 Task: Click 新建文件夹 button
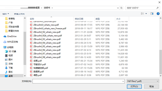point(19,14)
